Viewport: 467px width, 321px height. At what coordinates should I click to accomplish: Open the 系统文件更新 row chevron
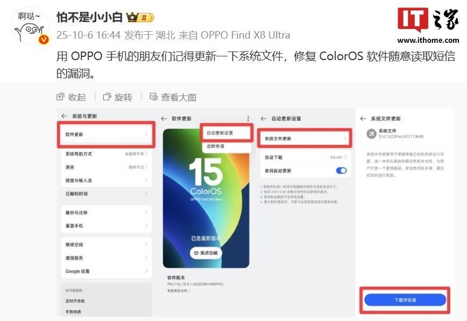click(x=346, y=138)
